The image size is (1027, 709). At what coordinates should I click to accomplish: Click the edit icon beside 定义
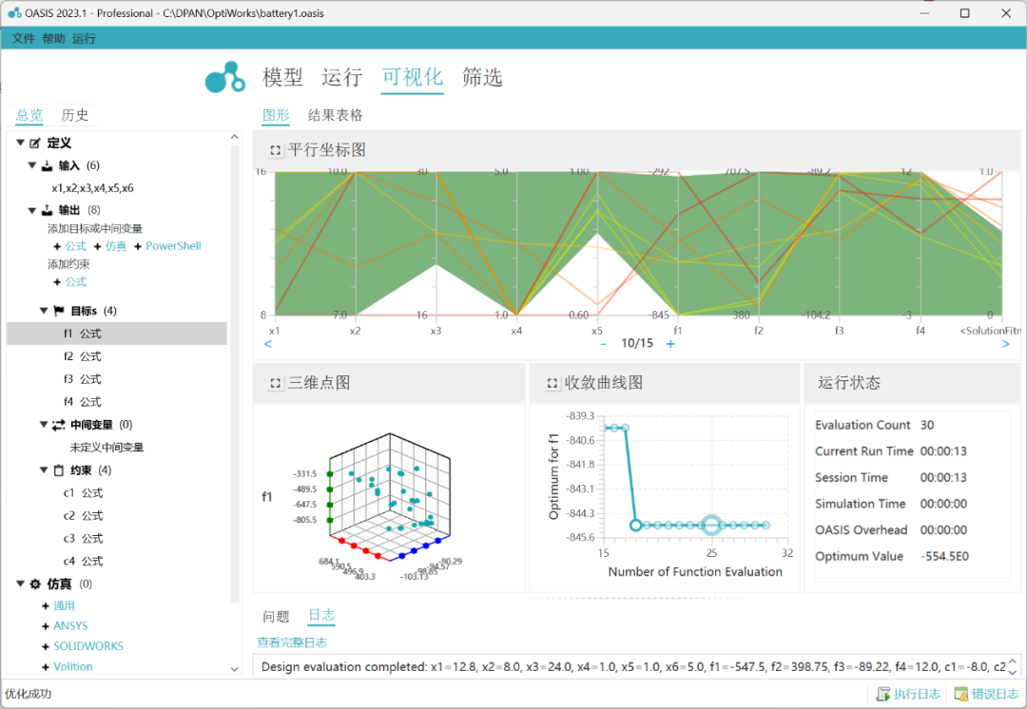[x=35, y=143]
